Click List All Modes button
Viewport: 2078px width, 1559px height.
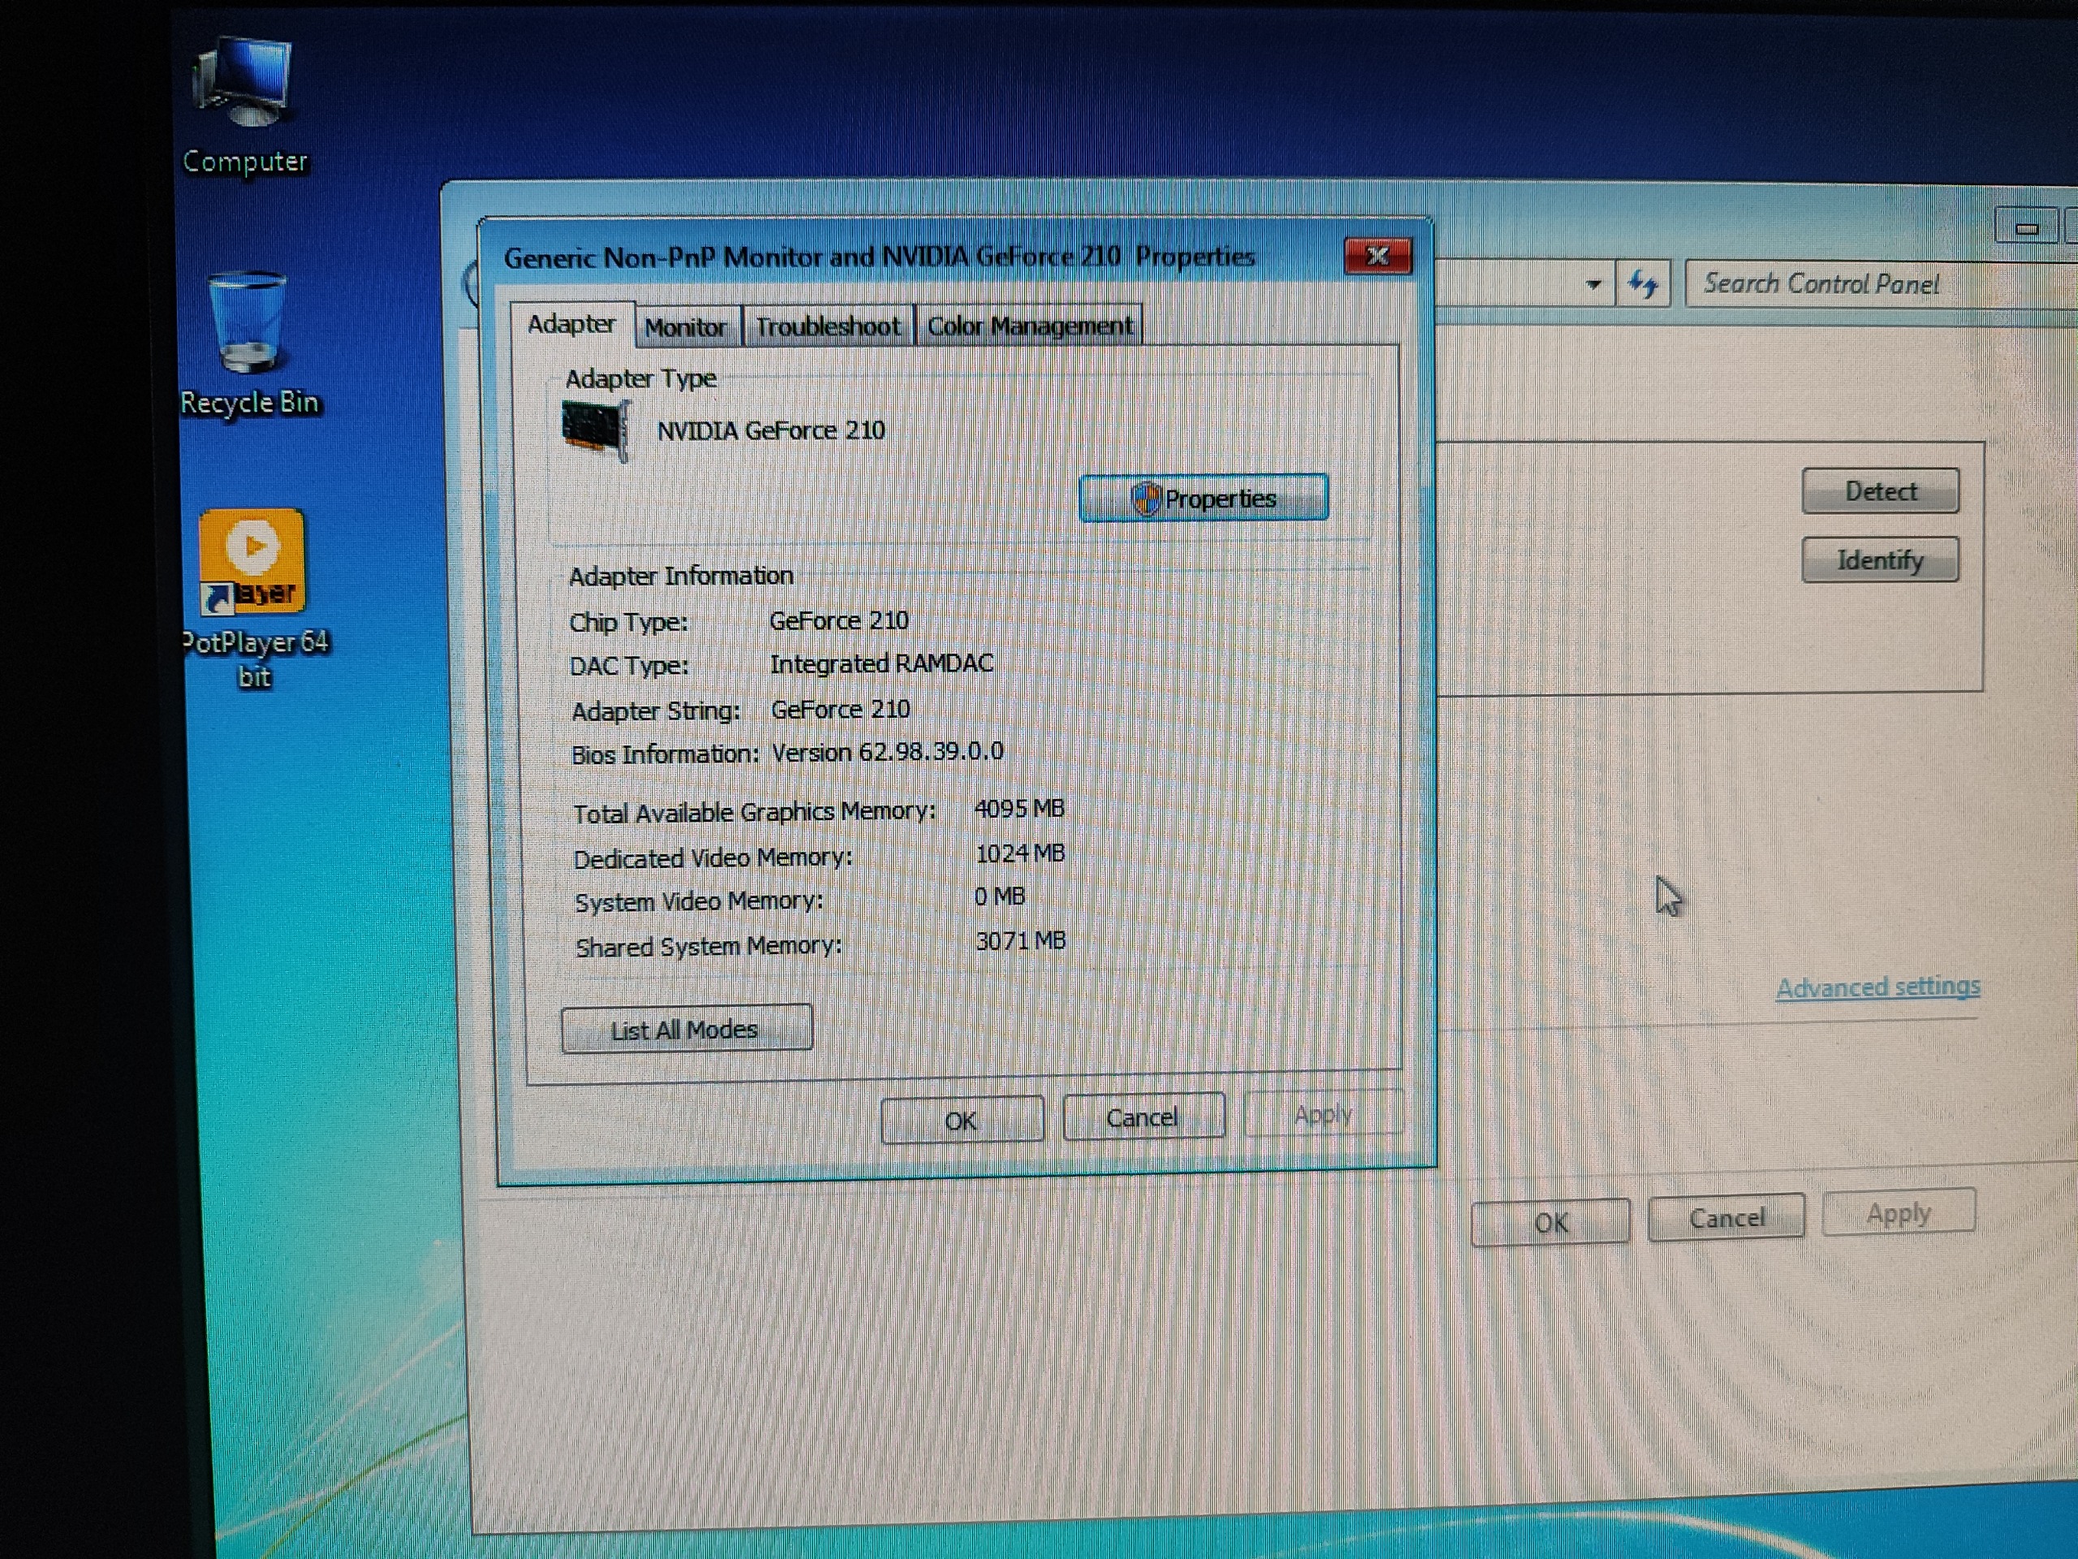(686, 1029)
